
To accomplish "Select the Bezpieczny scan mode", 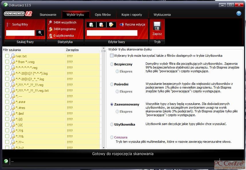I will pyautogui.click(x=112, y=64).
